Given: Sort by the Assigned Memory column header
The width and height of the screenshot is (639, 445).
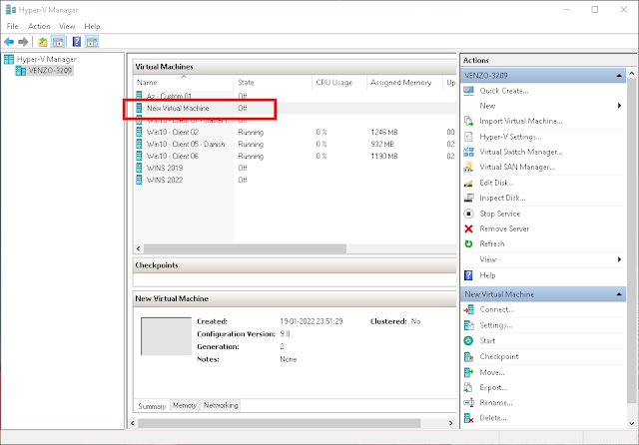Looking at the screenshot, I should (x=404, y=82).
